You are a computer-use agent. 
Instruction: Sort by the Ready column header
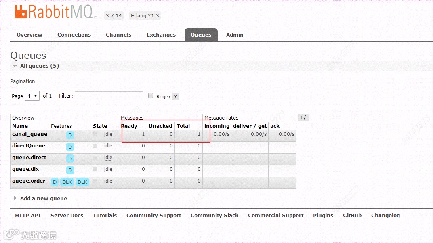pyautogui.click(x=129, y=126)
